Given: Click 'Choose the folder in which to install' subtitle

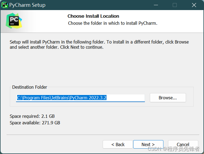Looking at the screenshot, I should 113,23.
